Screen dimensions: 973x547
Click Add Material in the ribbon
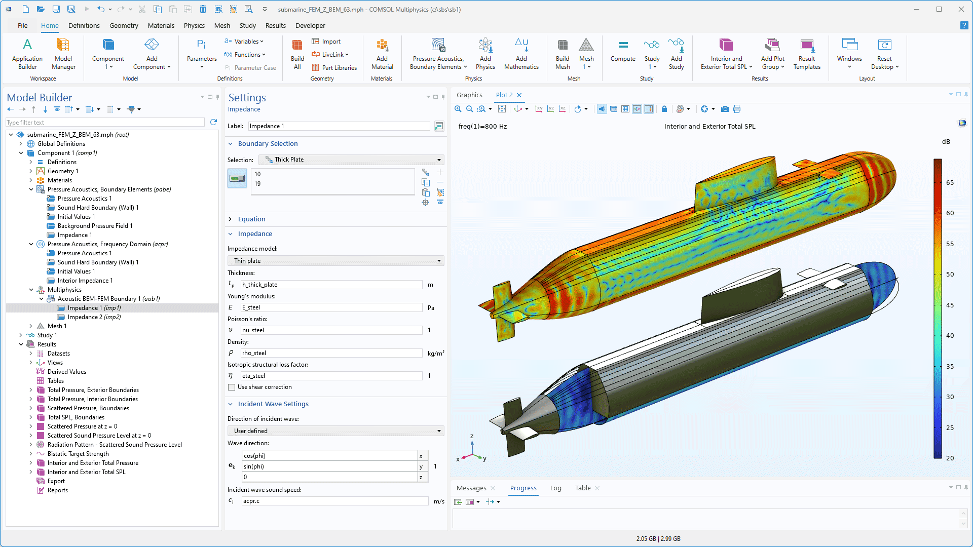coord(382,53)
